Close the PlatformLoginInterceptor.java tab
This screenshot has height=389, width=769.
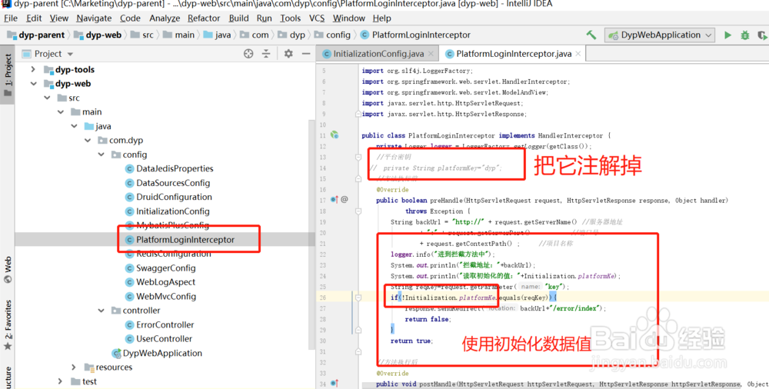[578, 54]
